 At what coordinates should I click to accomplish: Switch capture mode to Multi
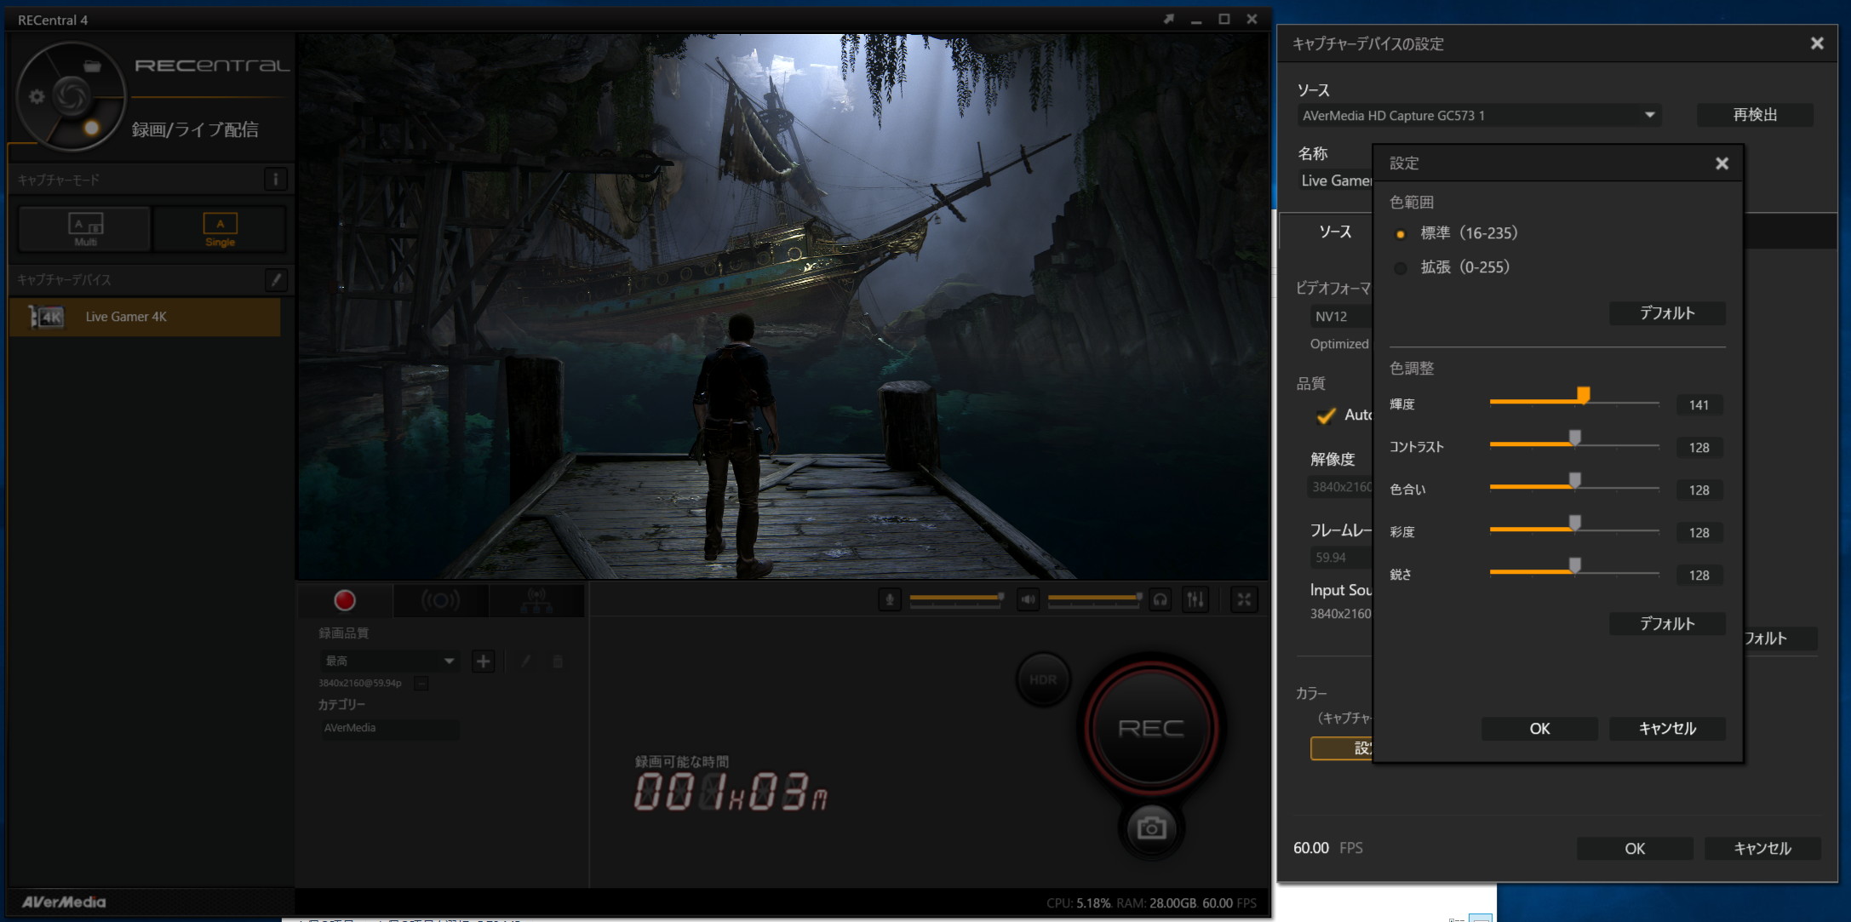point(85,229)
